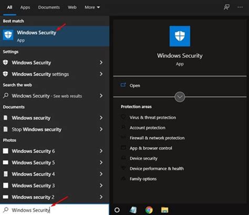Screen dimensions: 249x215
Task: Expand chevron for Windows security document
Action: (x=101, y=118)
